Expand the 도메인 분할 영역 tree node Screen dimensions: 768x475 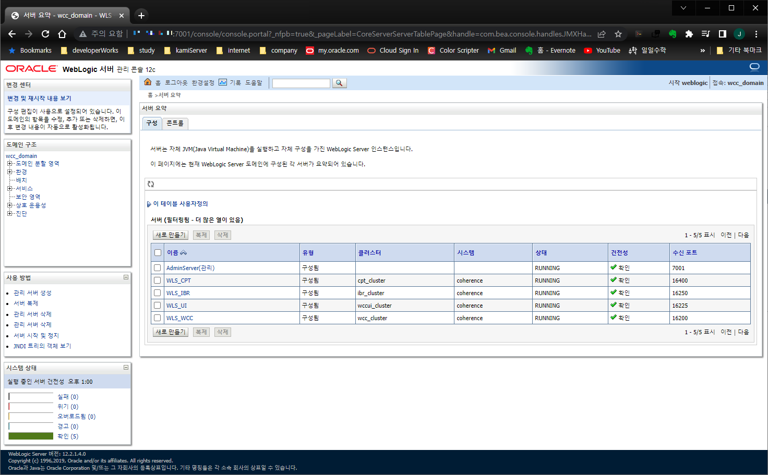point(9,164)
